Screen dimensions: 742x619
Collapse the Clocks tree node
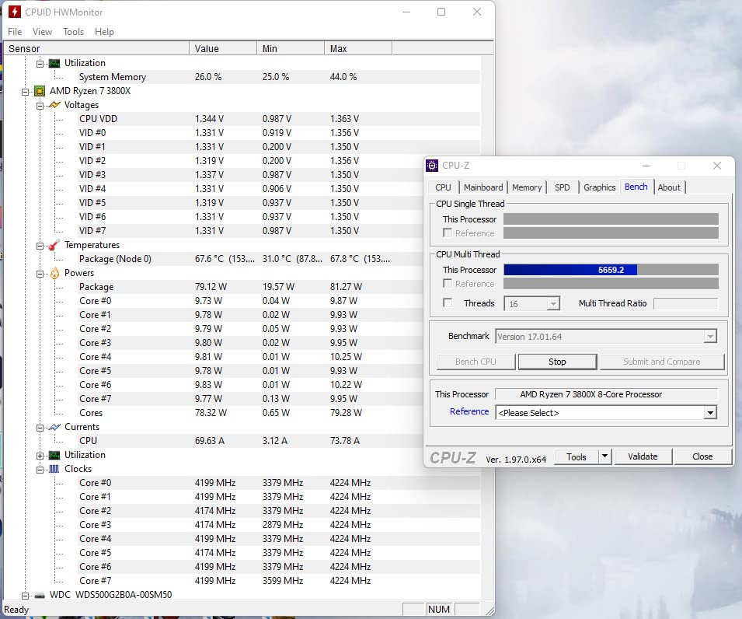40,470
